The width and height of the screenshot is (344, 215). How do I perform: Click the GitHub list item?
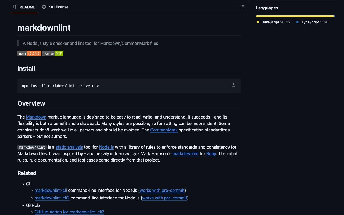click(x=33, y=206)
